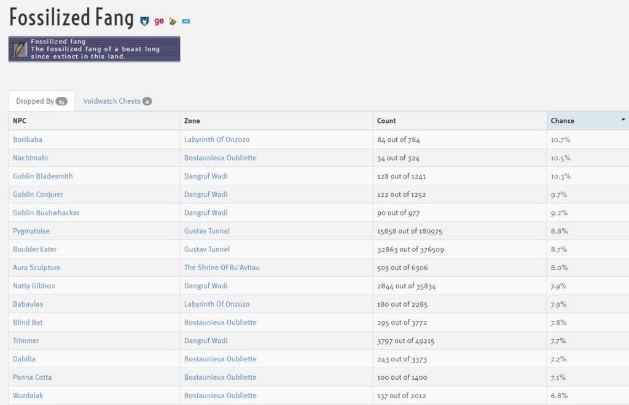The image size is (629, 405).
Task: Open the Nachtmahr NPC link
Action: click(x=31, y=158)
